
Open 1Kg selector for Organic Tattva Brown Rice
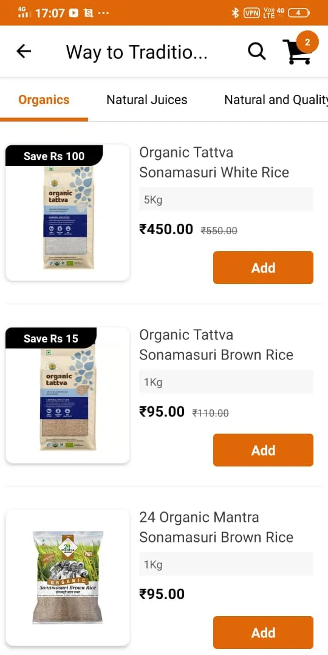(226, 382)
